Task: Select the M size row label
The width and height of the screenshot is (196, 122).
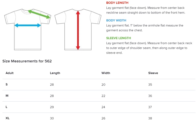Action: 7,96
